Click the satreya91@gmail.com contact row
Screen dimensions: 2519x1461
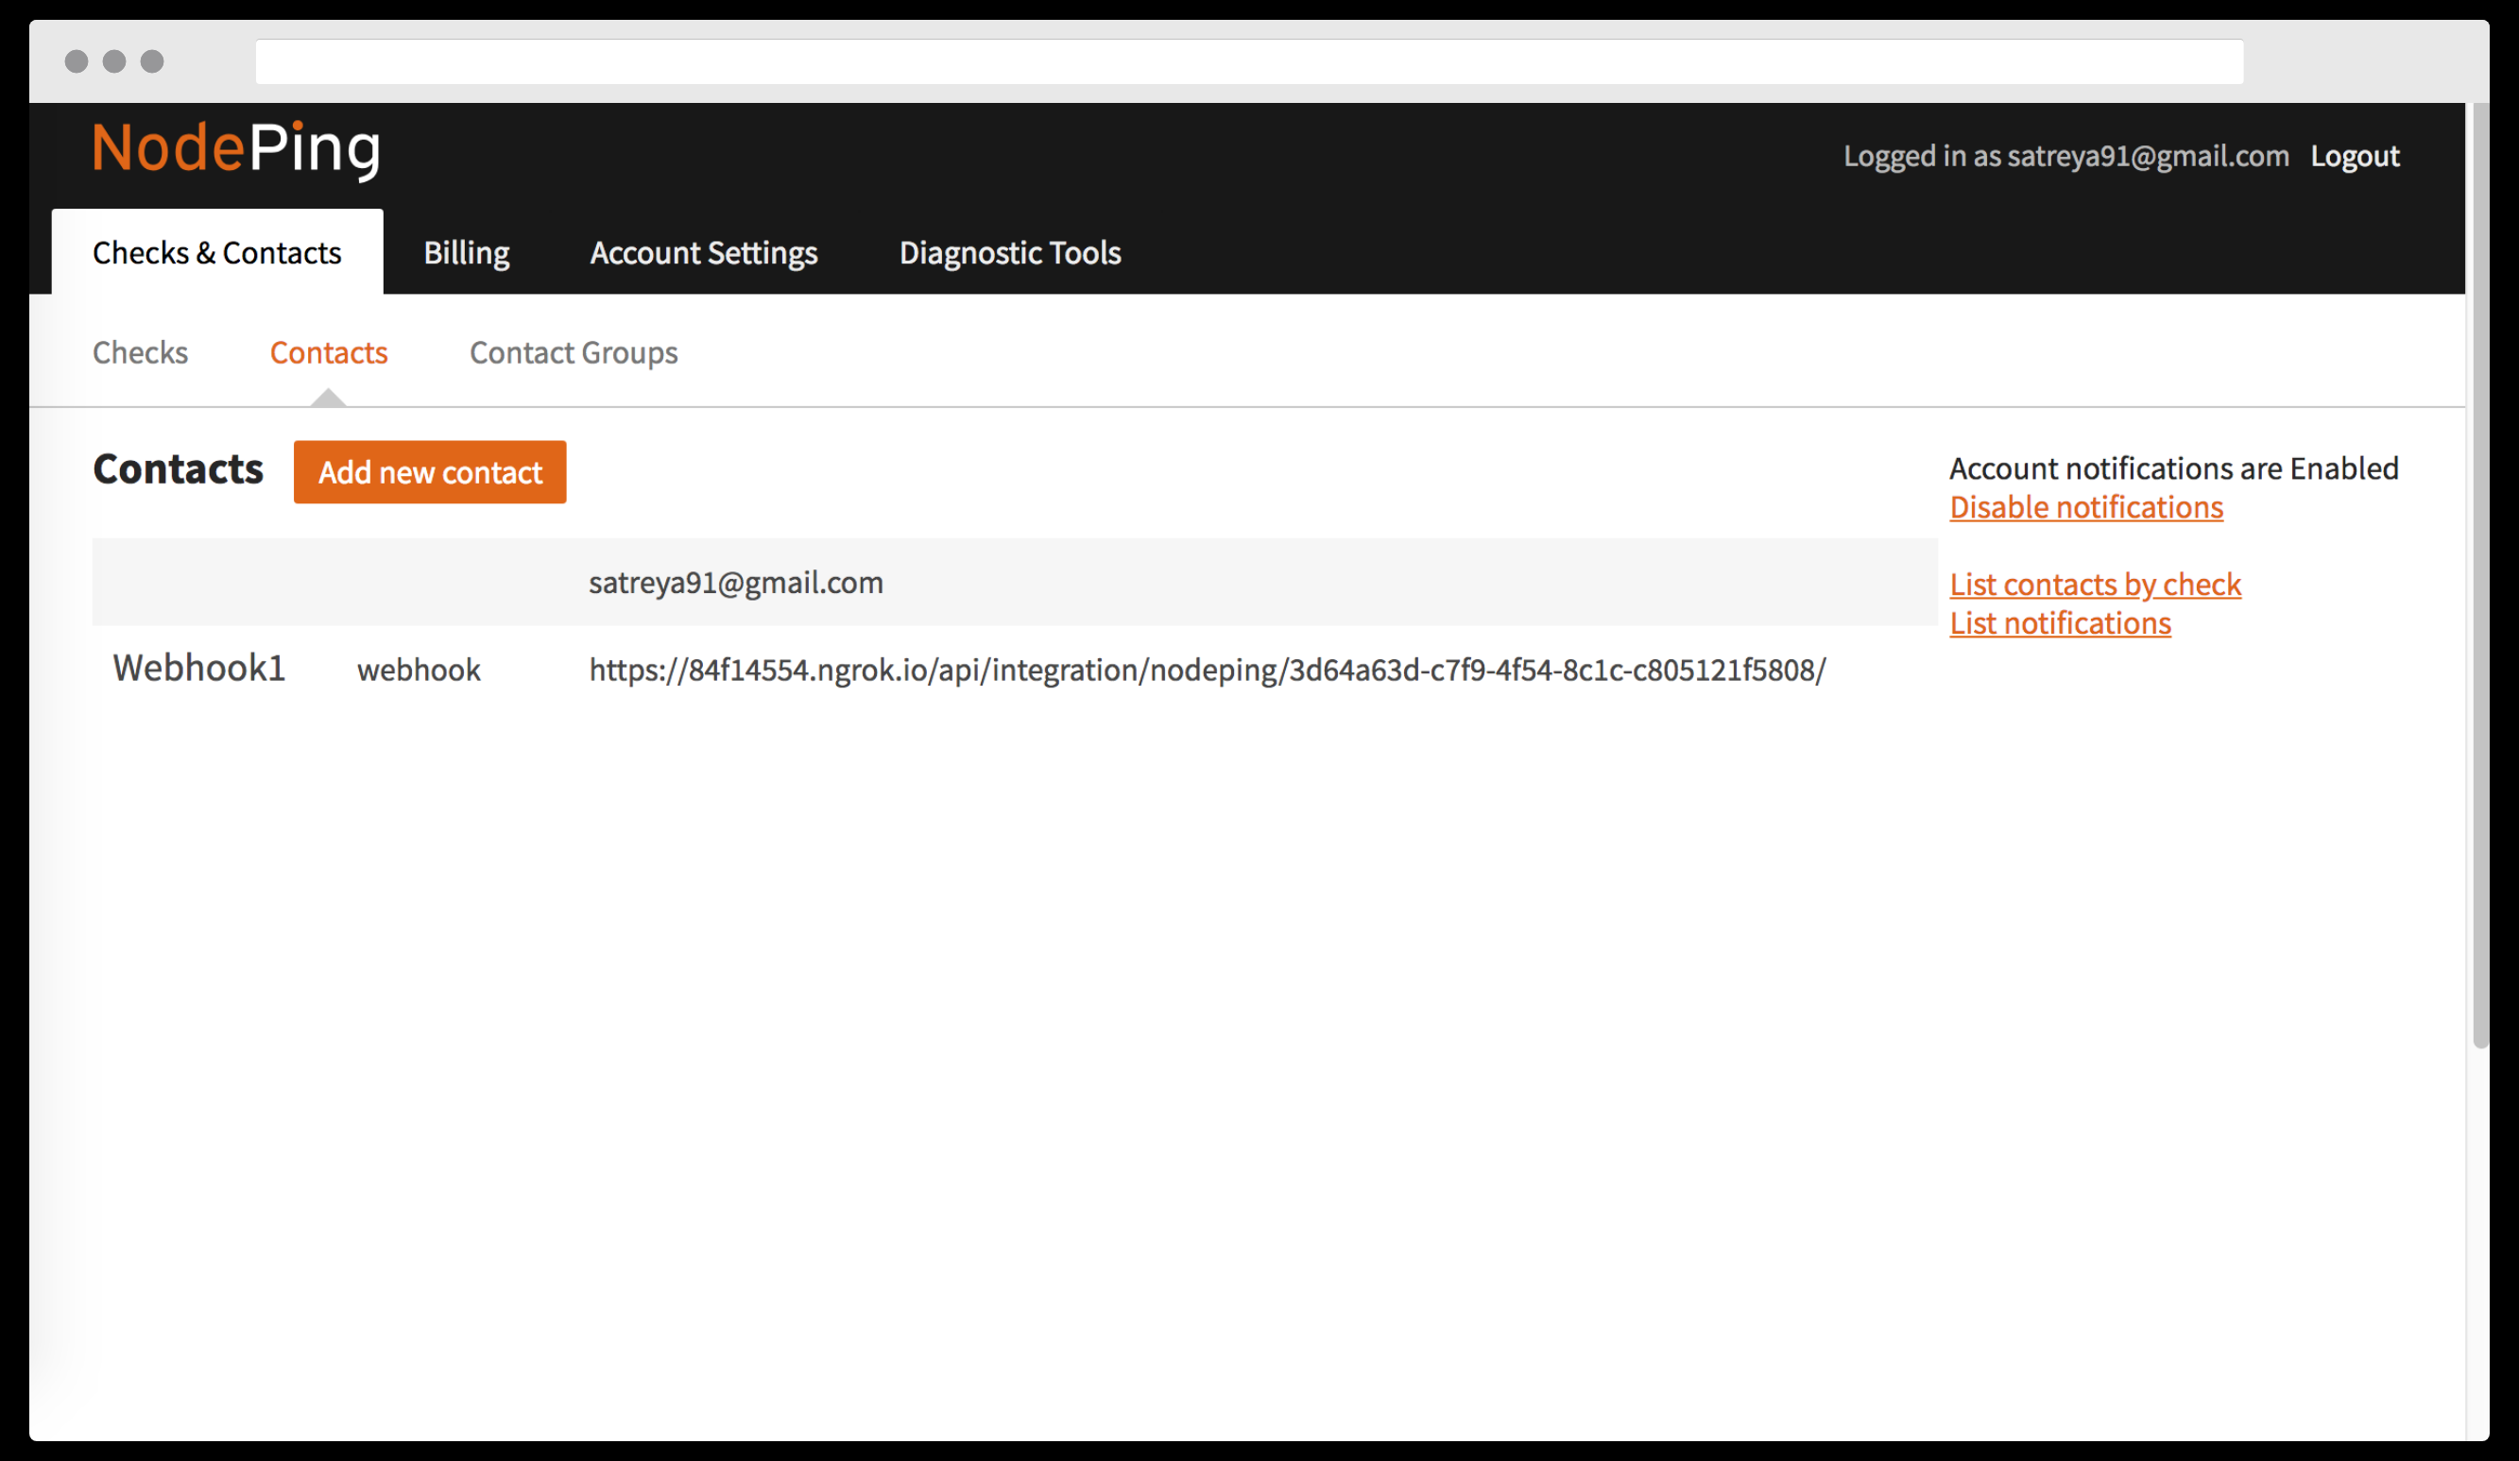point(736,583)
